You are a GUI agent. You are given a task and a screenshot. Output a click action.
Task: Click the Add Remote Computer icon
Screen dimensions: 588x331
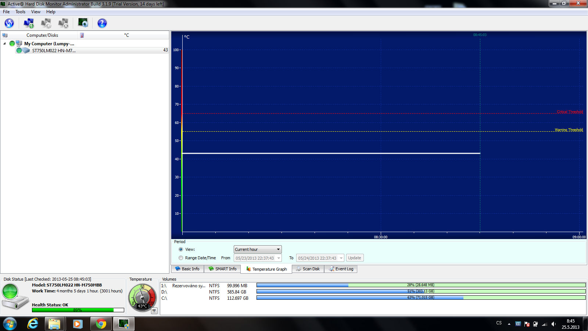tap(29, 23)
